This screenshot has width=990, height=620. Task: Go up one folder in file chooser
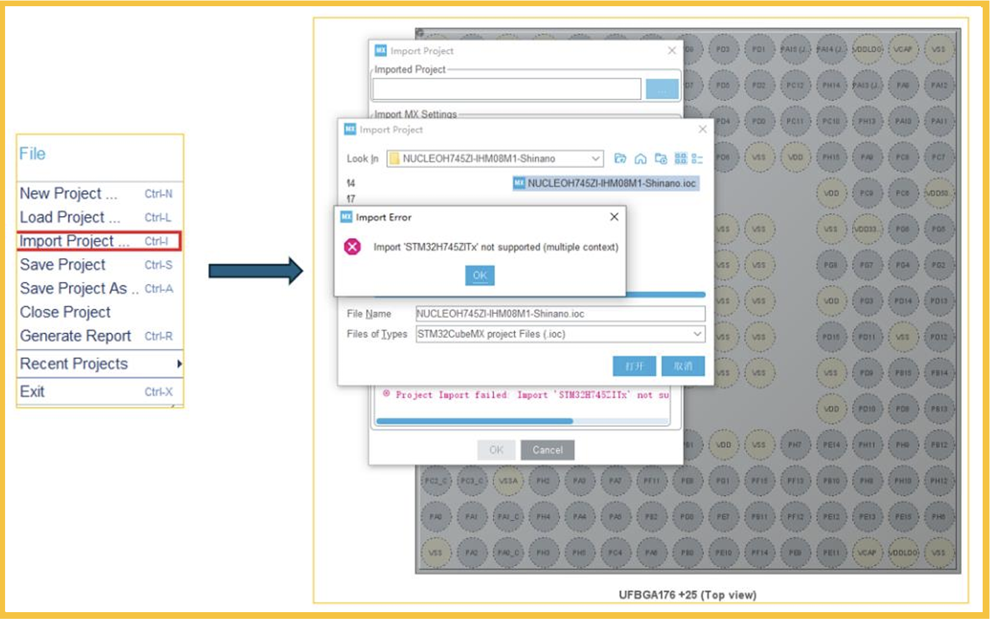click(x=620, y=159)
